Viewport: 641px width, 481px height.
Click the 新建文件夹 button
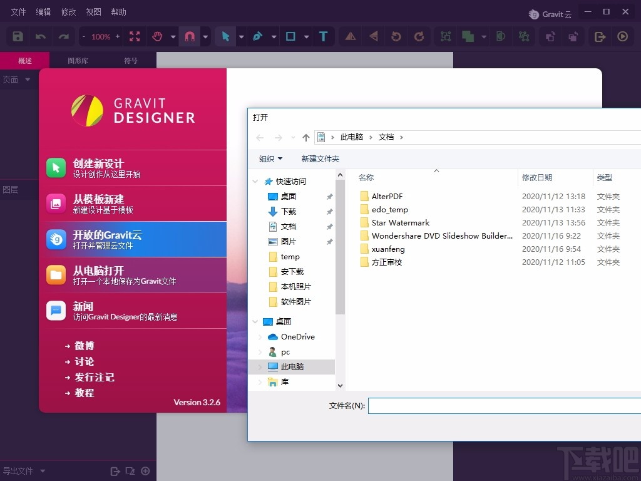pos(320,158)
